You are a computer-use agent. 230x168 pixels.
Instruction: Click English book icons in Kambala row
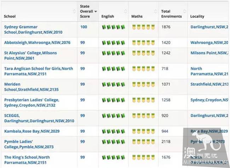click(113, 131)
